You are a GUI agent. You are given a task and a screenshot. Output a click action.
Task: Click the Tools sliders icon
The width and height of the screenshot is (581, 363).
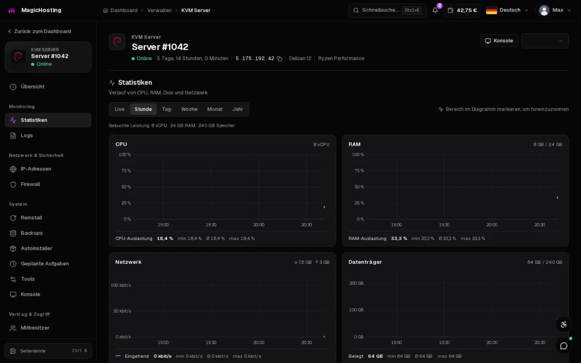pos(13,279)
